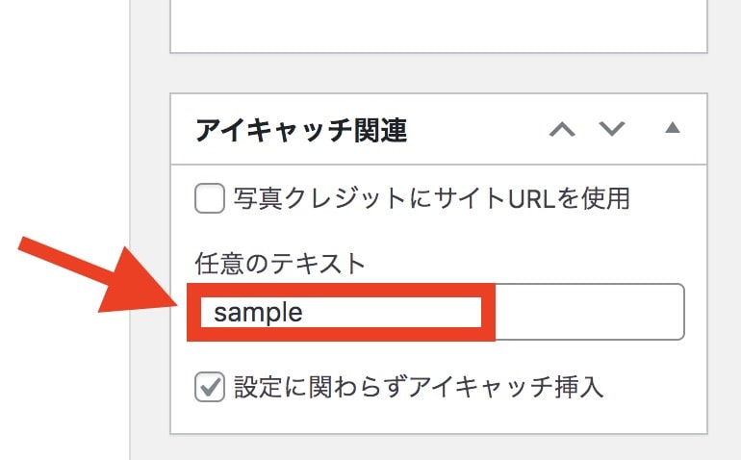Click the empty space in the panel header bar
The height and width of the screenshot is (460, 741).
(x=477, y=129)
